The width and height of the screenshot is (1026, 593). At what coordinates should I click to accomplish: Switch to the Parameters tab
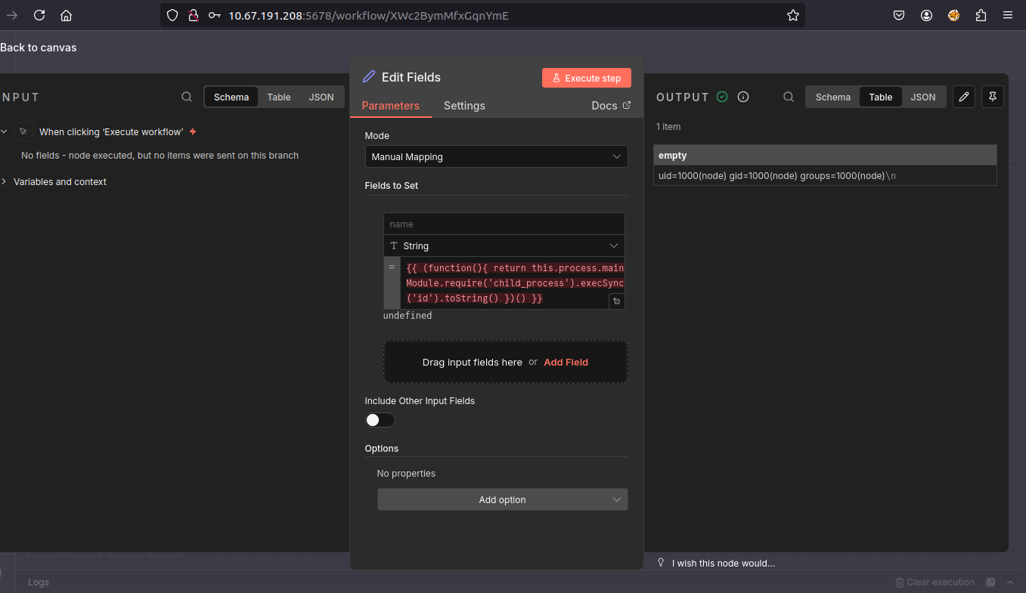click(390, 106)
